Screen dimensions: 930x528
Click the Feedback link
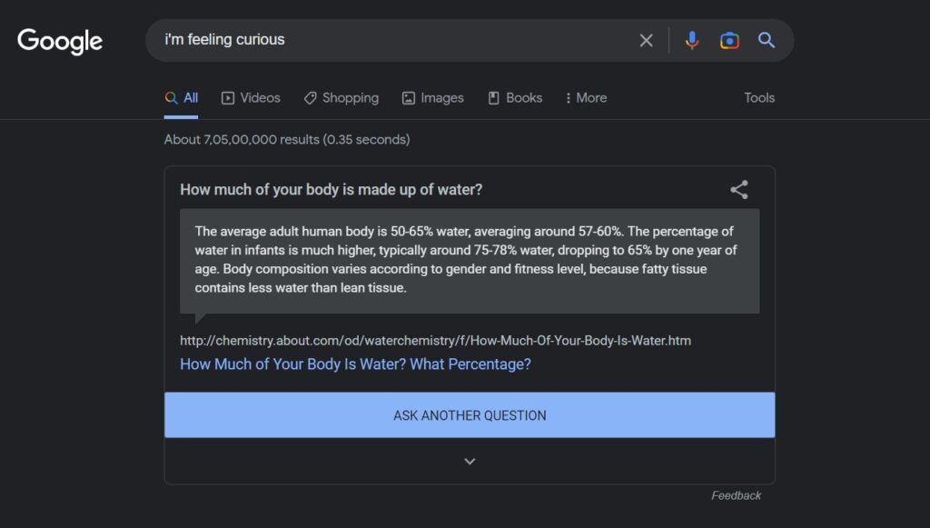click(x=736, y=495)
